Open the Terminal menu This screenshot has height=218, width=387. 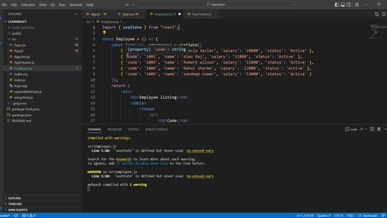[76, 5]
